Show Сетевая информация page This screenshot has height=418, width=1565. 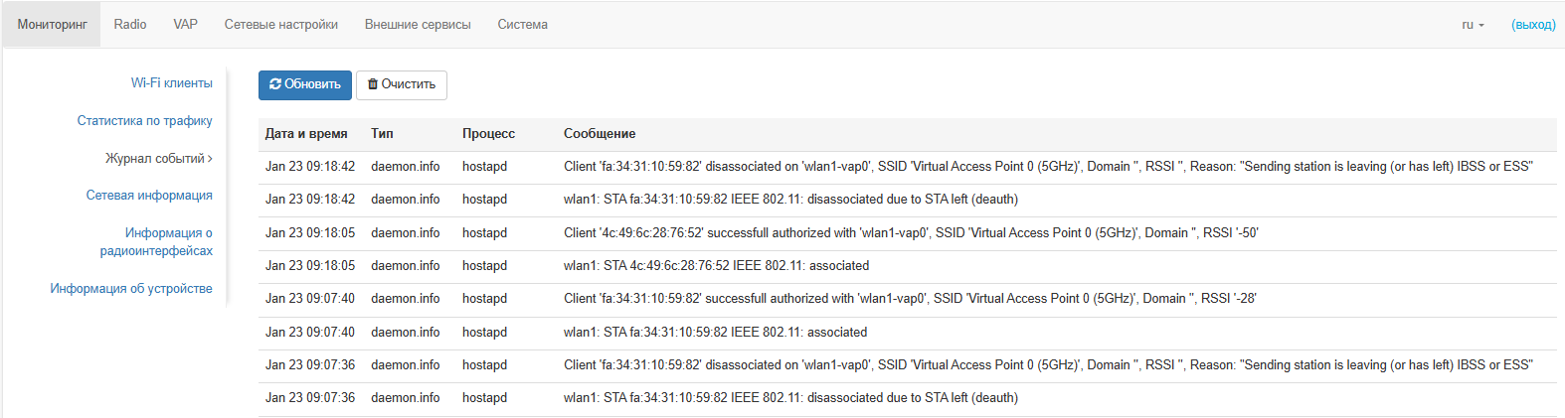point(149,196)
